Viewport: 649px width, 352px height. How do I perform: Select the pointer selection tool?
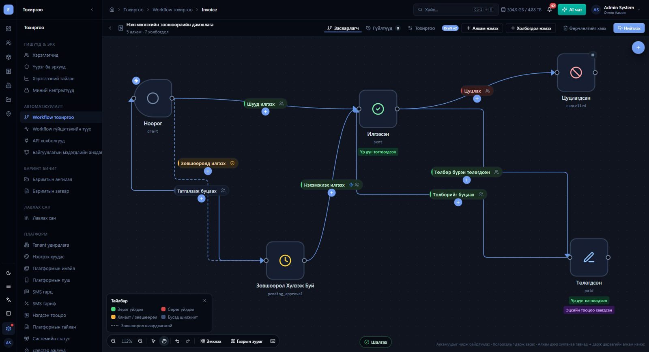pyautogui.click(x=153, y=341)
